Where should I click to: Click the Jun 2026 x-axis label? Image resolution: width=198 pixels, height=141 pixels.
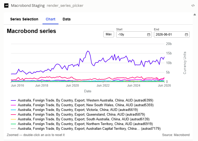[x=164, y=86]
